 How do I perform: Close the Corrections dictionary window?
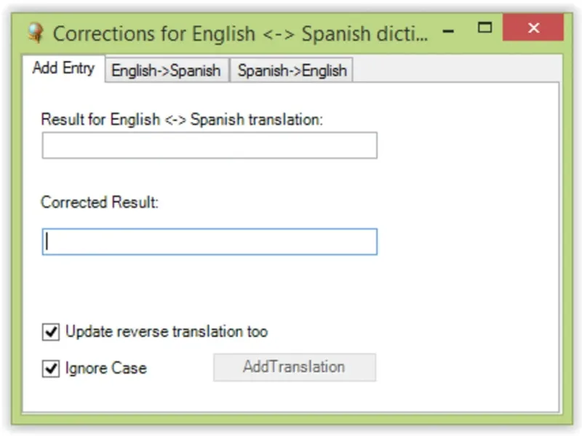(x=533, y=28)
